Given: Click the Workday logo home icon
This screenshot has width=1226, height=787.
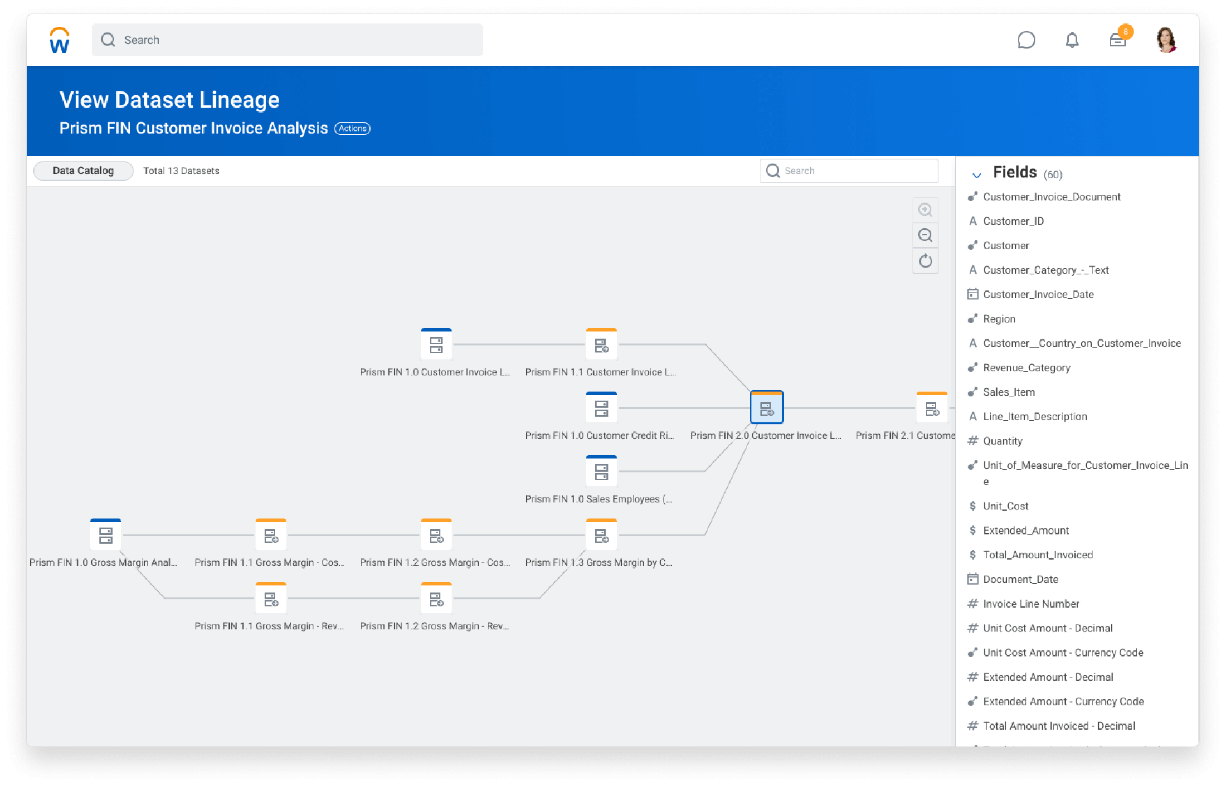Looking at the screenshot, I should pos(60,40).
